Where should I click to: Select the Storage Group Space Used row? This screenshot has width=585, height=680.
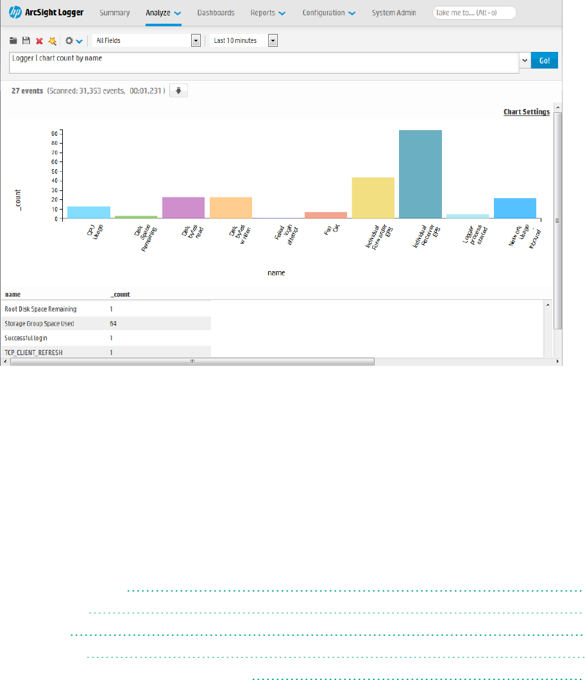106,324
